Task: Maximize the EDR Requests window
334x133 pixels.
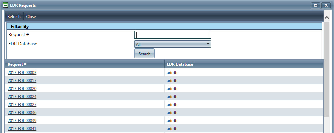Action: [316, 5]
